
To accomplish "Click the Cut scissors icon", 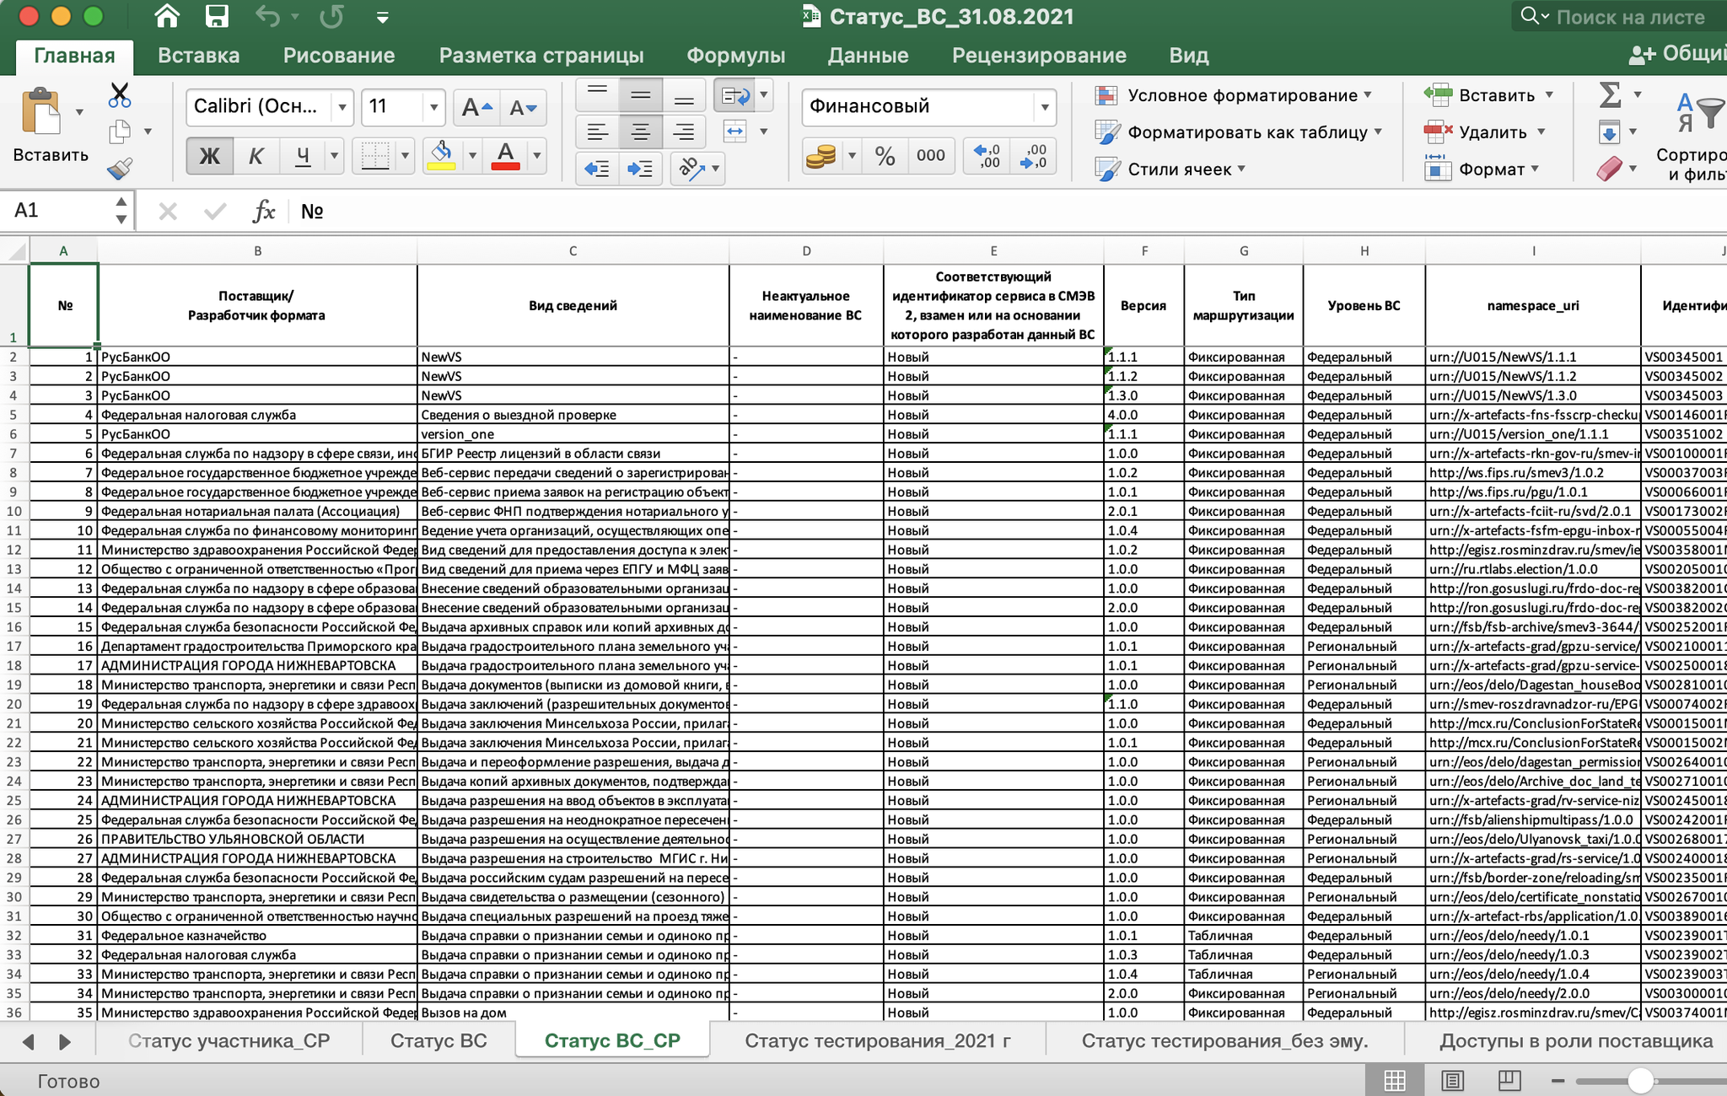I will [x=120, y=95].
